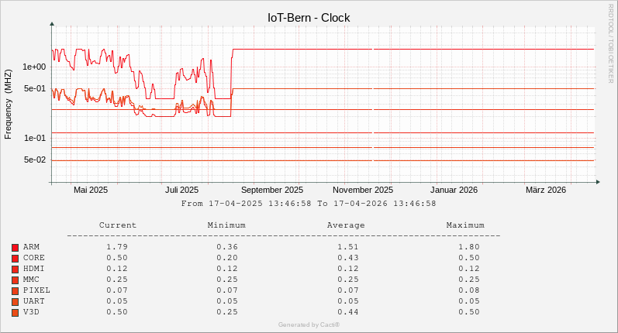The width and height of the screenshot is (618, 333).
Task: Click the Maximum column header
Action: [465, 225]
